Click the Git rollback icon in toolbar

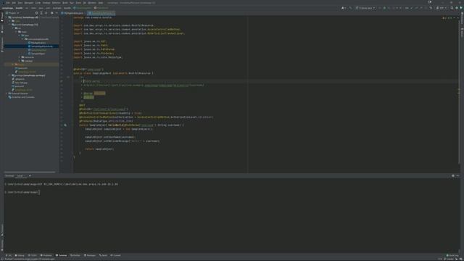pyautogui.click(x=431, y=8)
